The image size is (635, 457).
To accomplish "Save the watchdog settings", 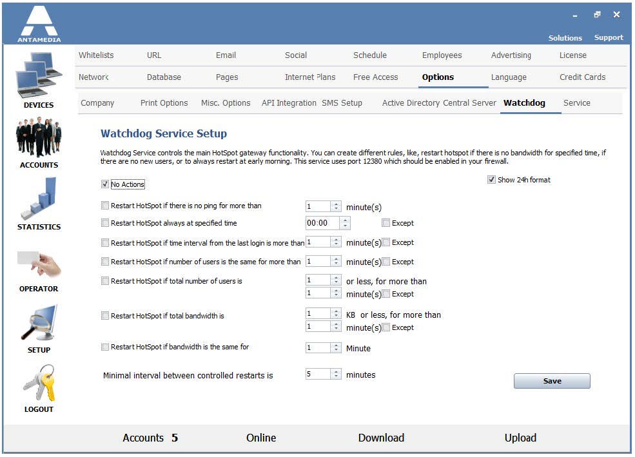I will (x=552, y=381).
